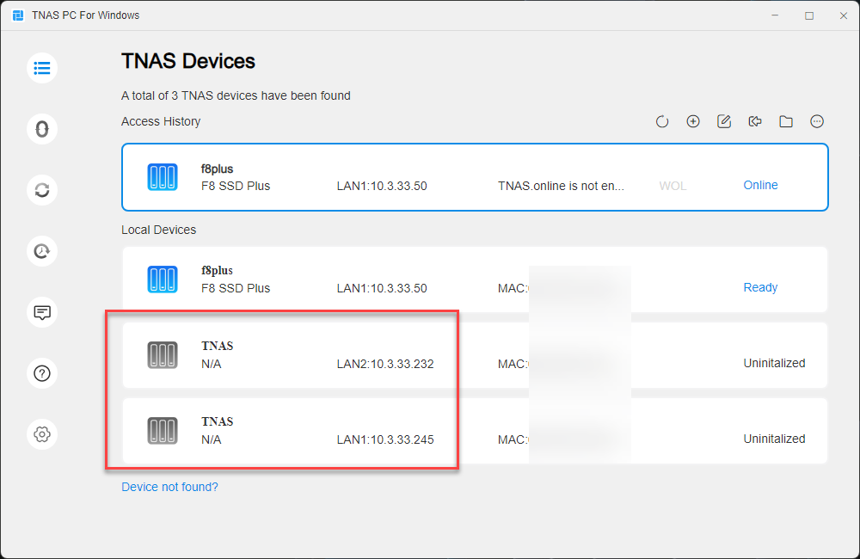This screenshot has height=559, width=860.
Task: Open the folder toolbar icon
Action: [786, 122]
